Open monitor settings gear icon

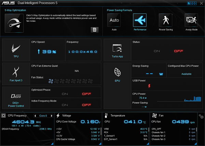click(x=201, y=116)
